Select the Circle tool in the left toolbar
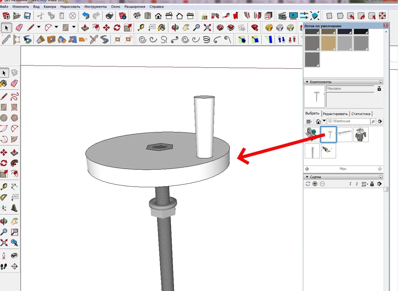Screen dimensions: 398x291 point(4,118)
